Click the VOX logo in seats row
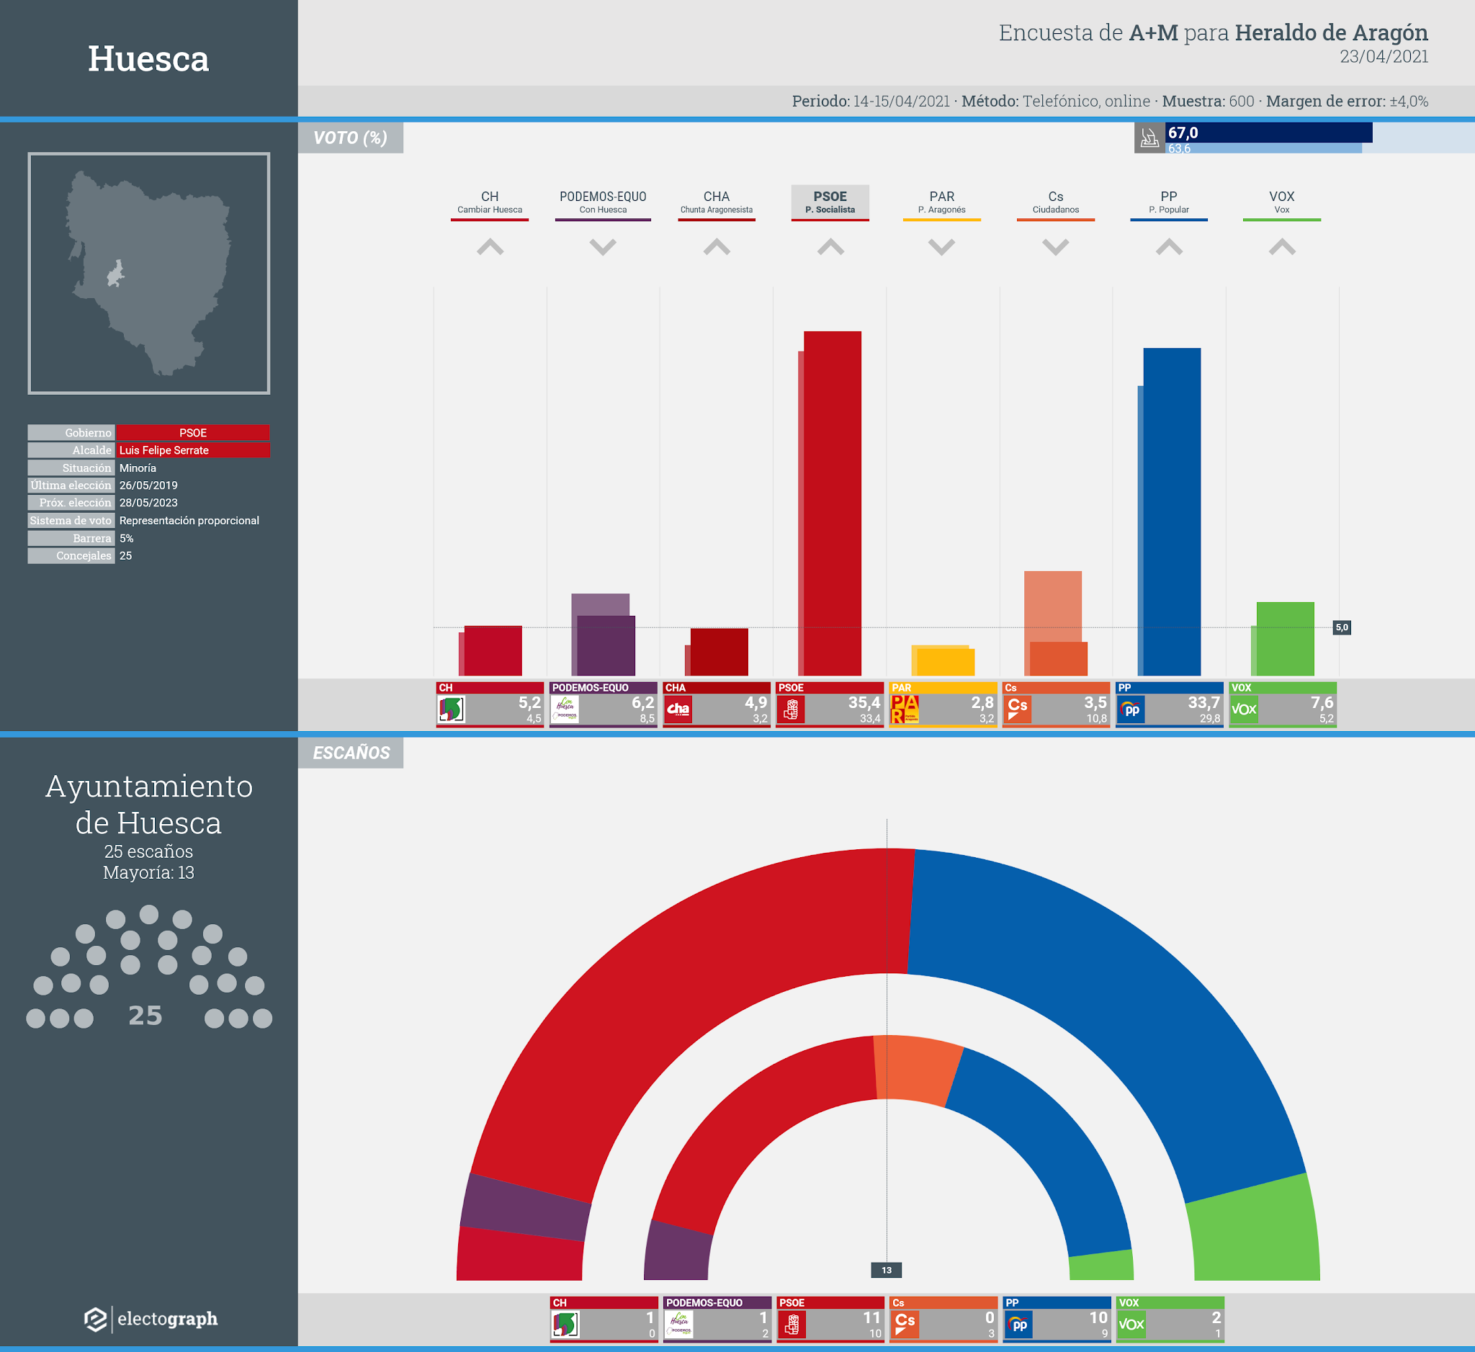1475x1352 pixels. pos(1131,1324)
